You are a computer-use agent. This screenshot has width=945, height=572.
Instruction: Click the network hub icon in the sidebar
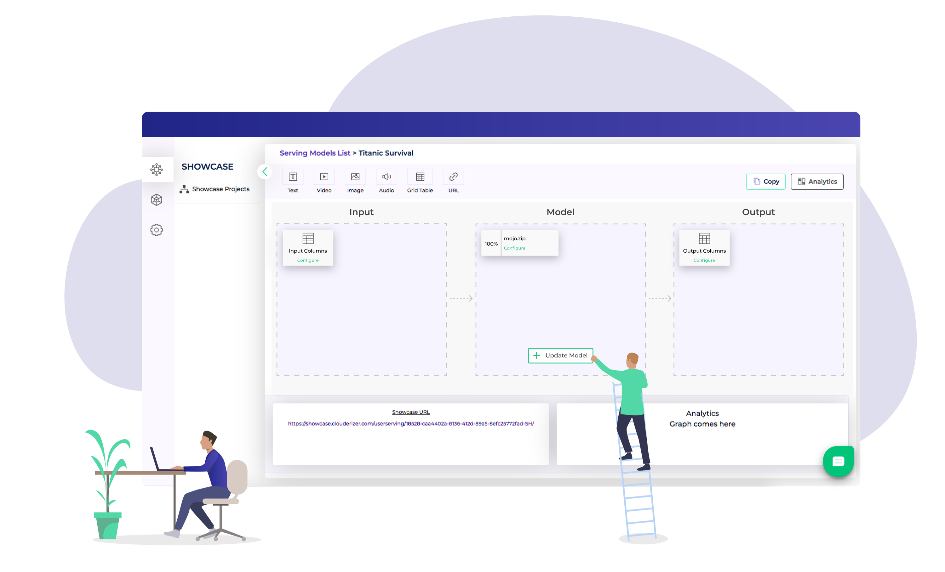(x=157, y=169)
